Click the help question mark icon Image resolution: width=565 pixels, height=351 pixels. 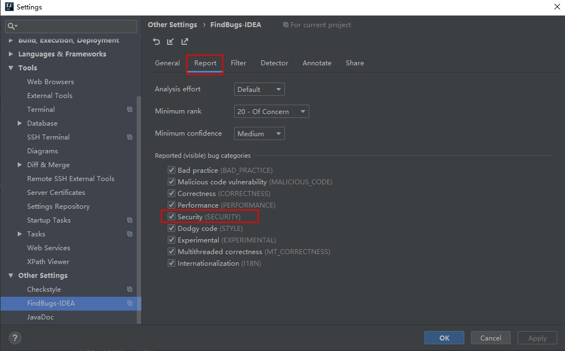tap(15, 338)
